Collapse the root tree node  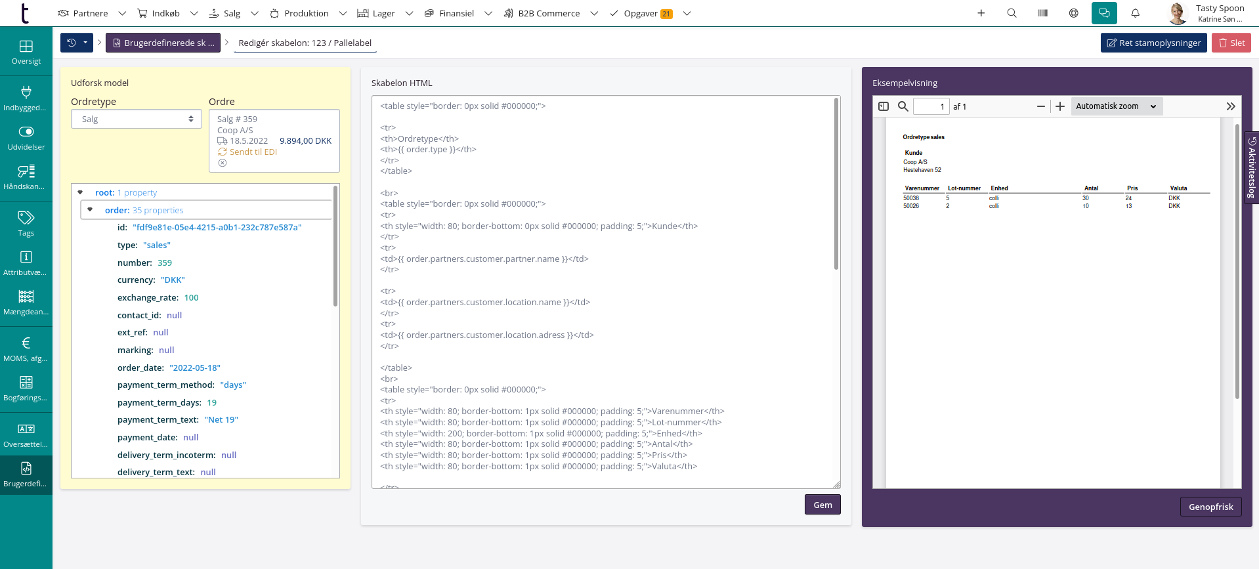80,192
